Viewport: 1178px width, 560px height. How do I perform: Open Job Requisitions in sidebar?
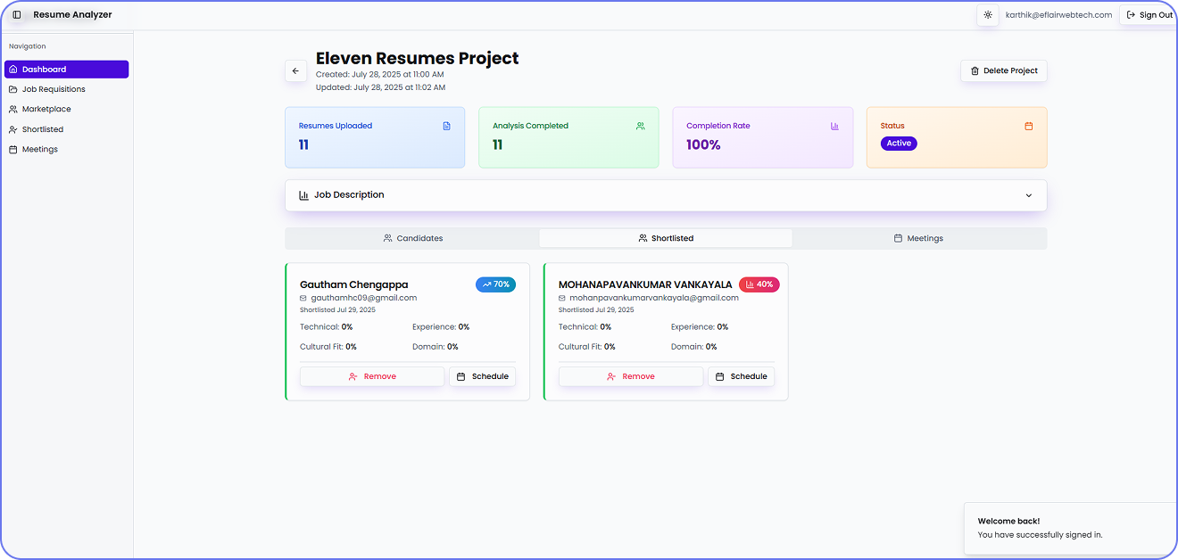(67, 89)
